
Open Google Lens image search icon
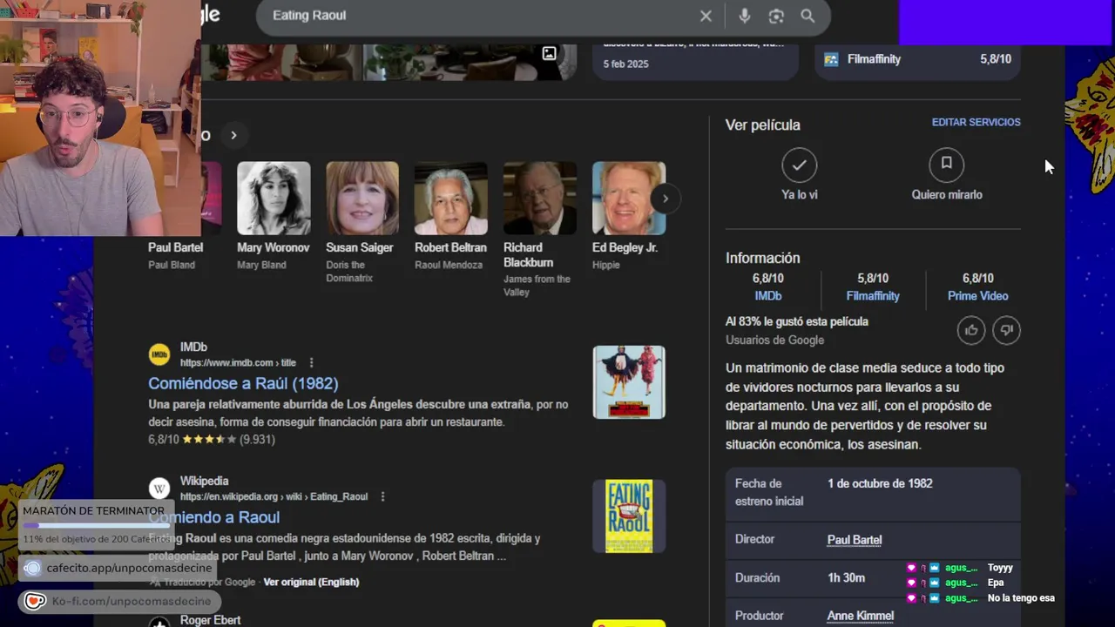776,16
